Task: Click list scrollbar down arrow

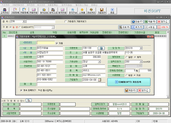Action: (168, 97)
